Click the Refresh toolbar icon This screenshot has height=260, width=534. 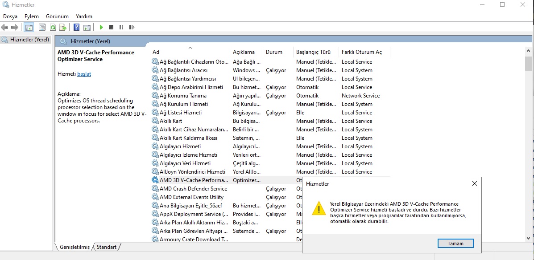pyautogui.click(x=53, y=27)
